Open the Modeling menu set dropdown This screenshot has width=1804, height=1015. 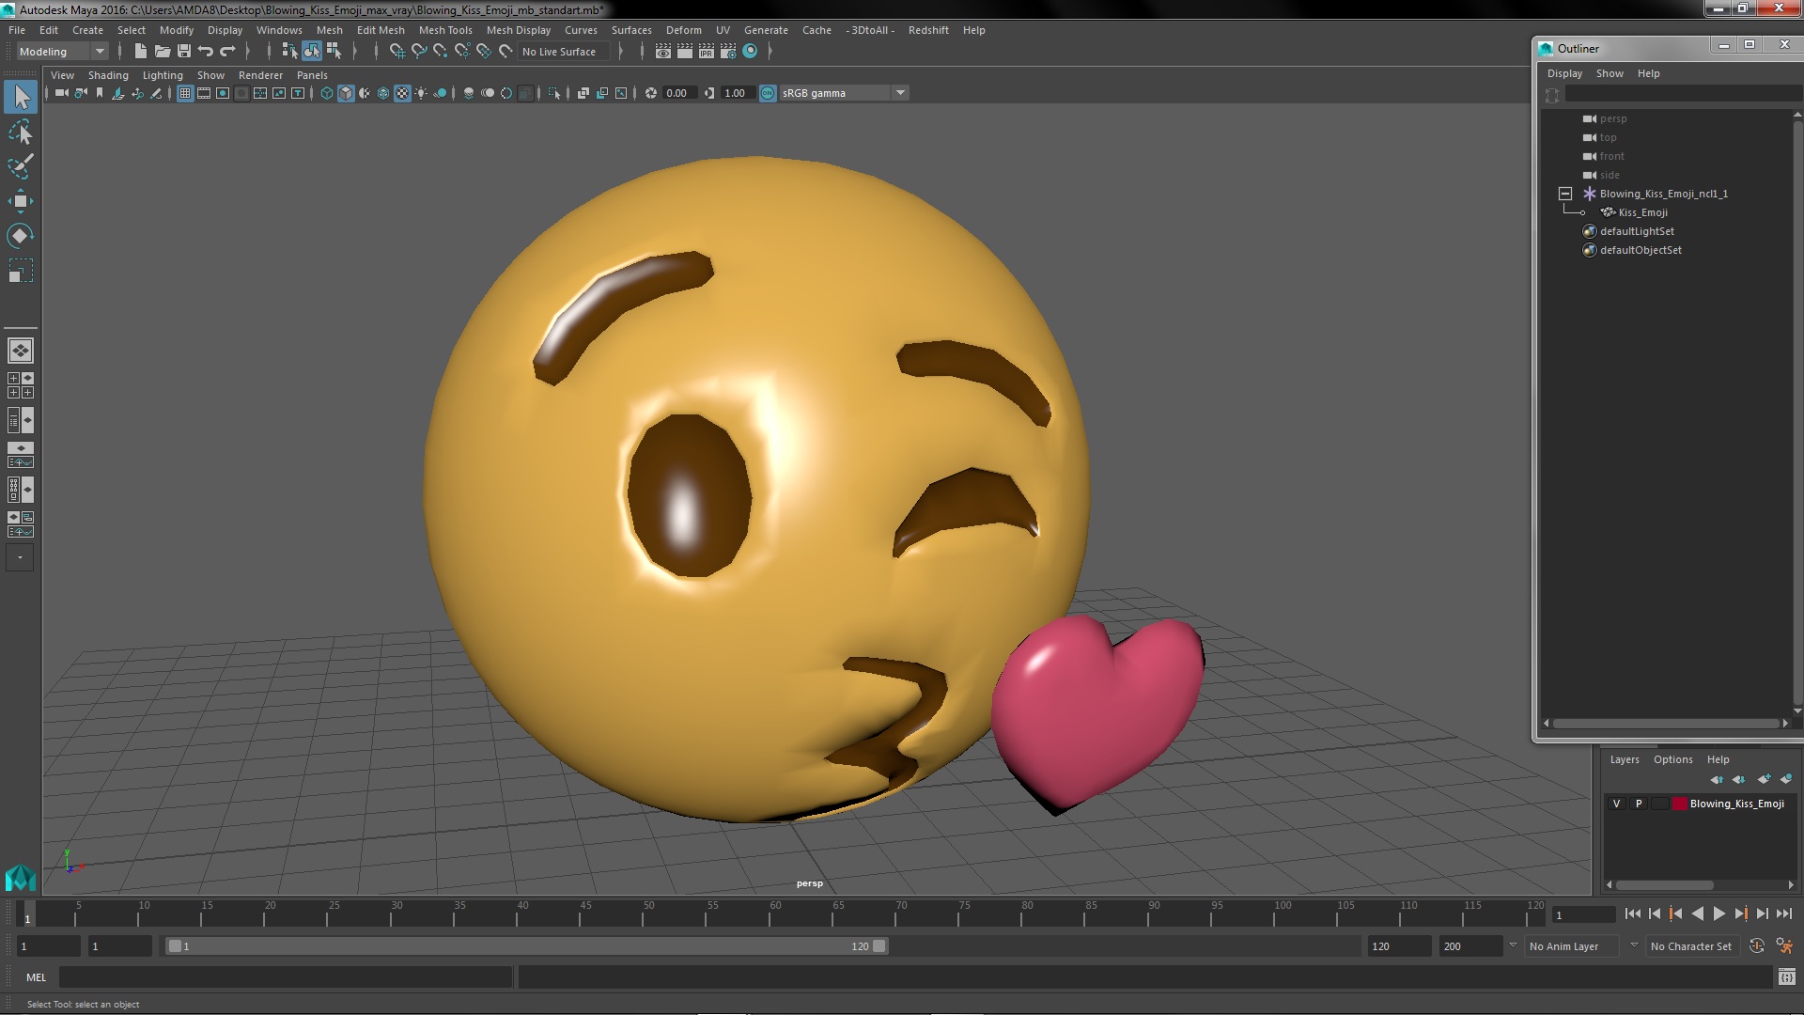[62, 52]
